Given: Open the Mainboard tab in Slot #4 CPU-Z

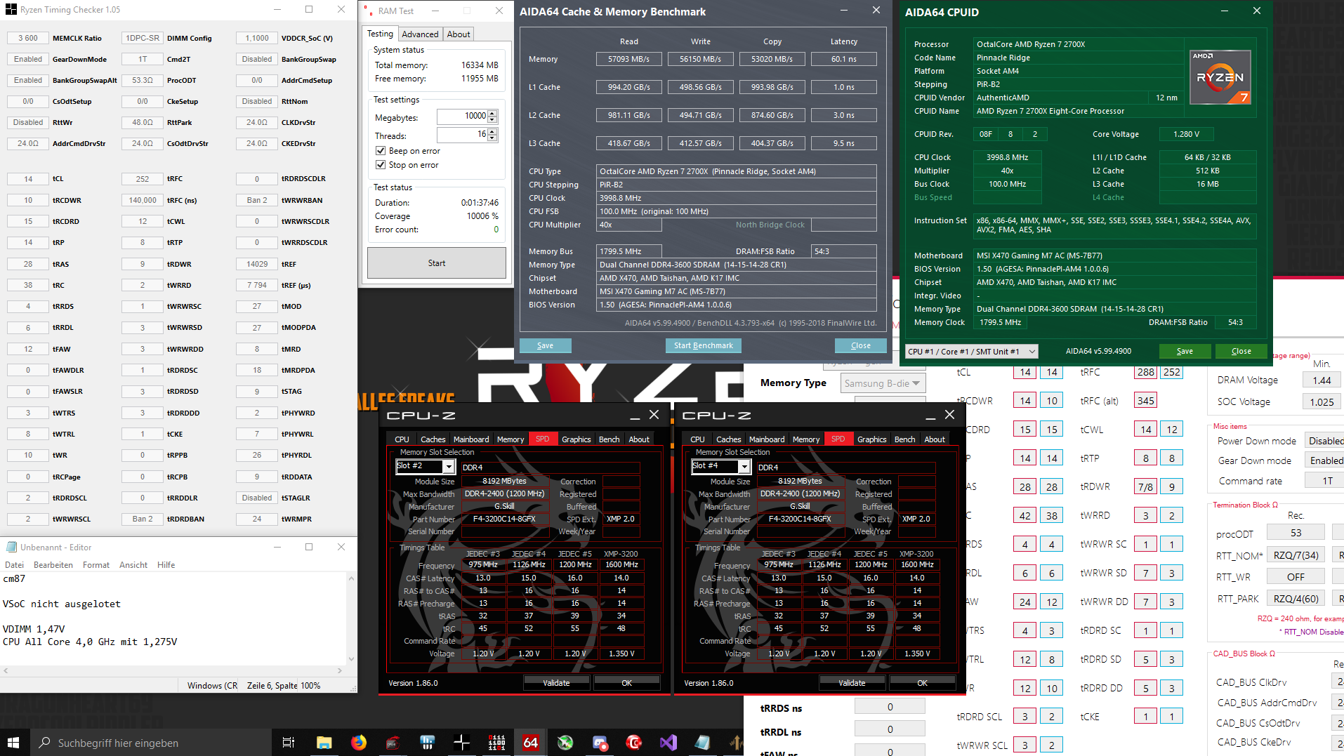Looking at the screenshot, I should click(x=767, y=439).
